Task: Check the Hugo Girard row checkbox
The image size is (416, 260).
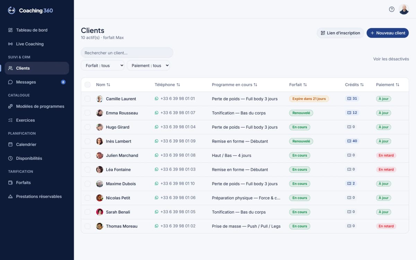Action: (87, 127)
